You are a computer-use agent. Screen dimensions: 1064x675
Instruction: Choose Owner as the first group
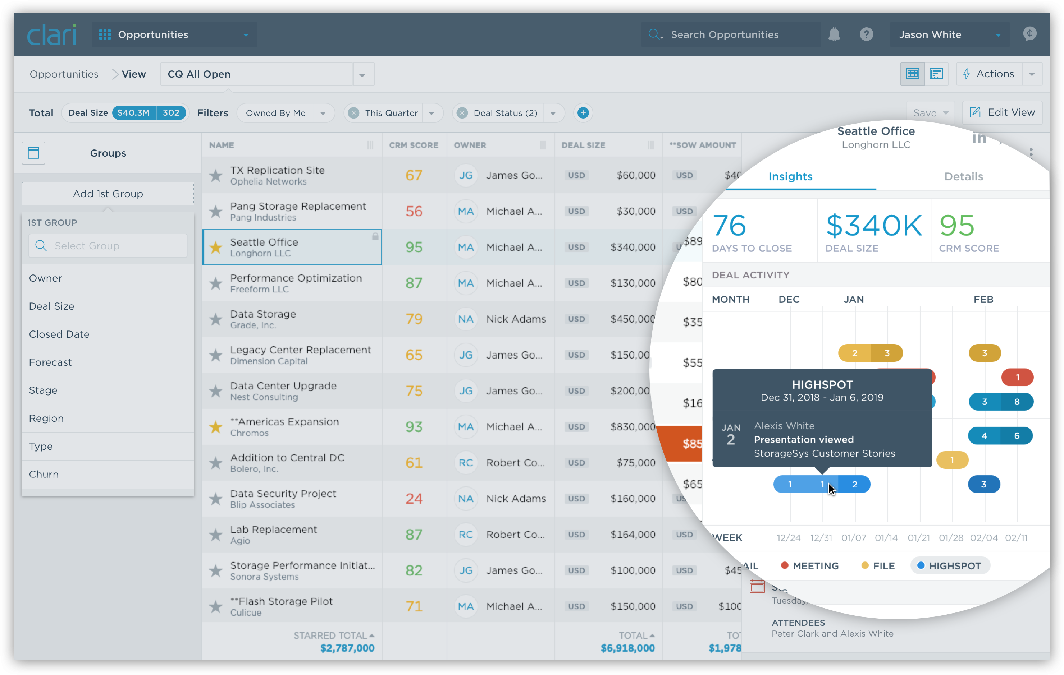[108, 278]
